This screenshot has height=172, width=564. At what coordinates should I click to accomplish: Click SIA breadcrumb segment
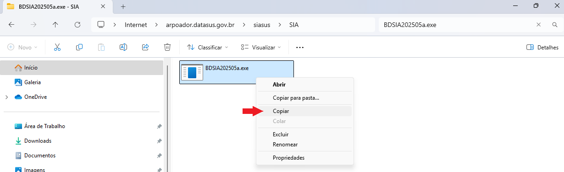(x=294, y=25)
